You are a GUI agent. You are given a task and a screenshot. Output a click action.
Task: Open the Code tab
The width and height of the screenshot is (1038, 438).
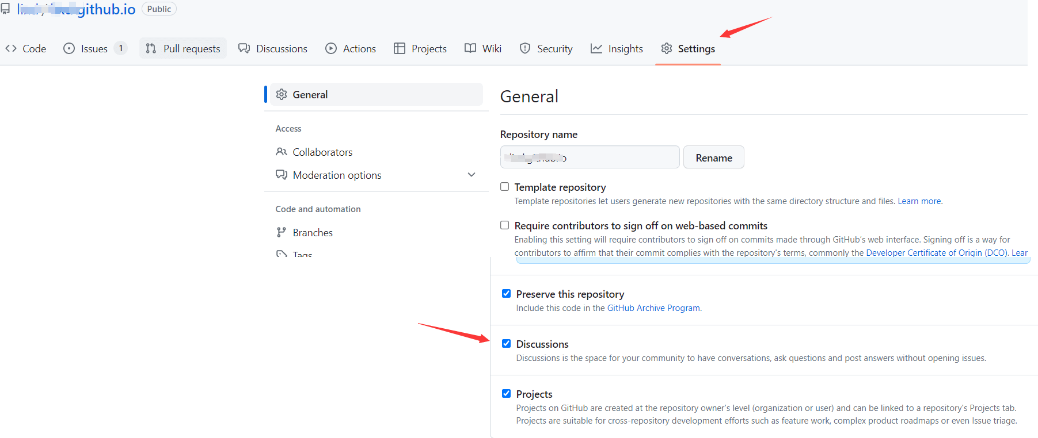(x=26, y=48)
